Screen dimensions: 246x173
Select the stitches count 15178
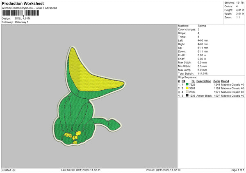click(240, 3)
